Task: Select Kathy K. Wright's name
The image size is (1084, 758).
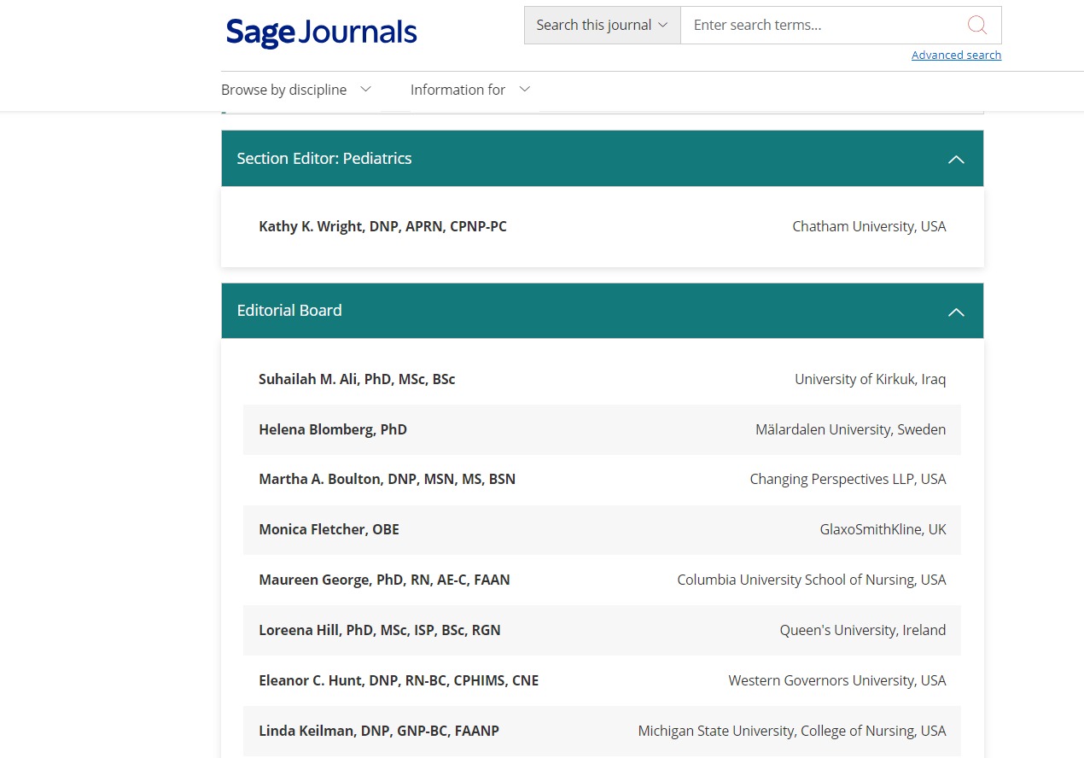Action: coord(382,226)
